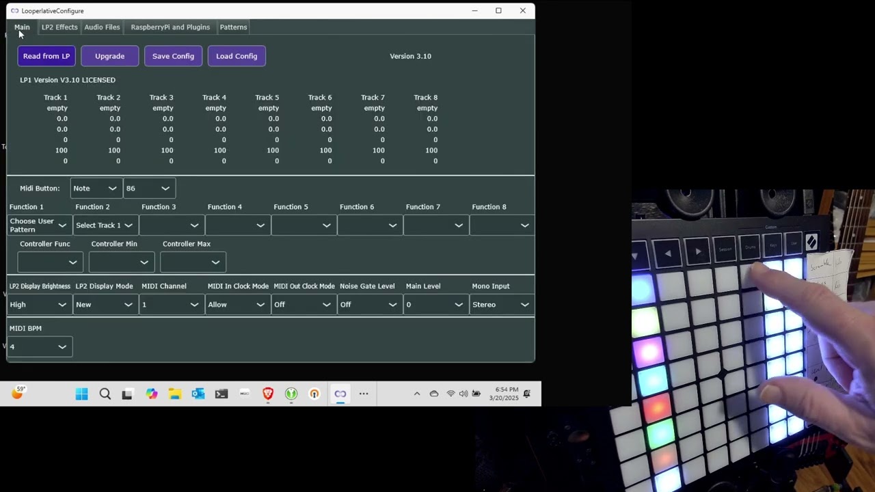Viewport: 875px width, 492px height.
Task: Open the Windows Start menu
Action: 82,394
